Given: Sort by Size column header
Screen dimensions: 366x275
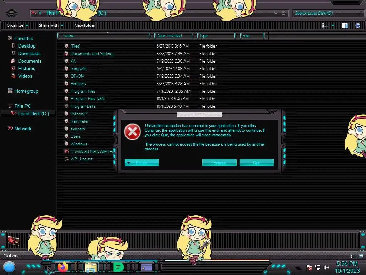Looking at the screenshot, I should (x=252, y=36).
